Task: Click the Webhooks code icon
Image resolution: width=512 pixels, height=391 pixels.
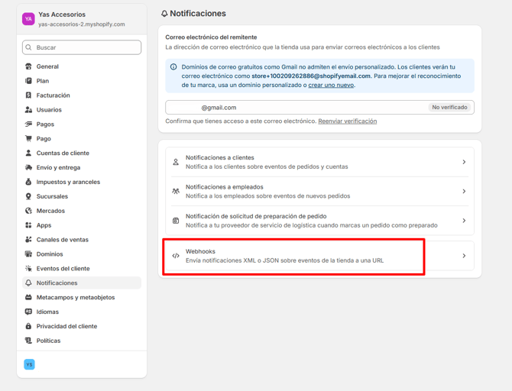Action: (x=176, y=256)
